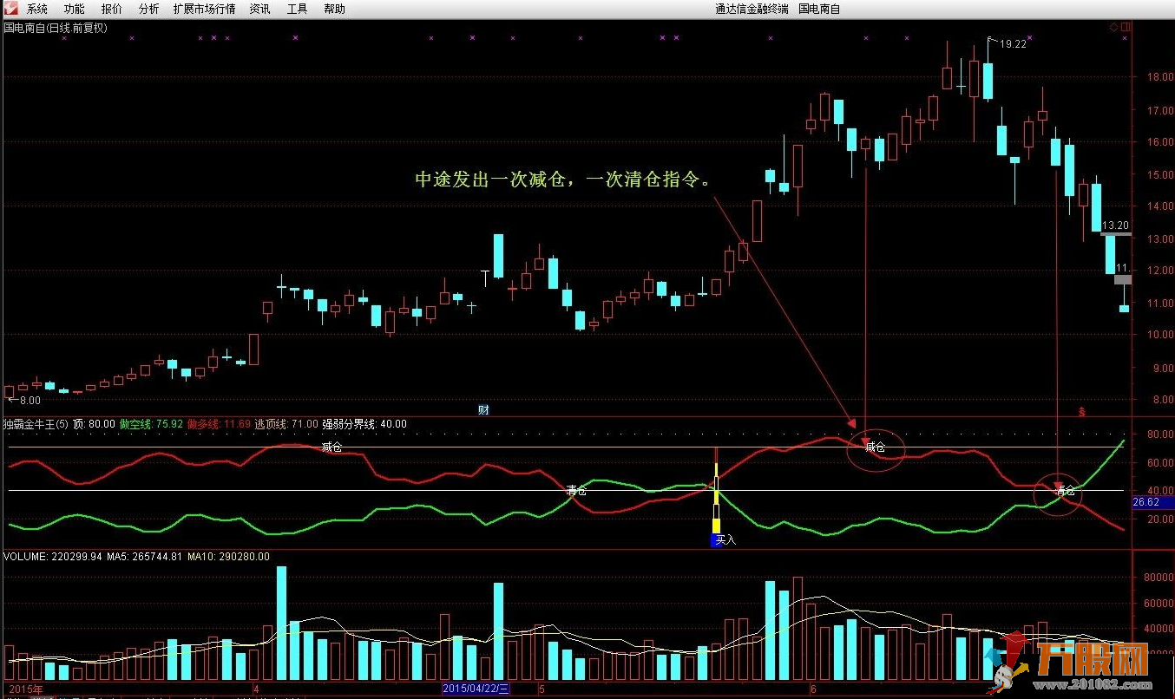Click the red square window icon at chart corner

click(x=1126, y=28)
